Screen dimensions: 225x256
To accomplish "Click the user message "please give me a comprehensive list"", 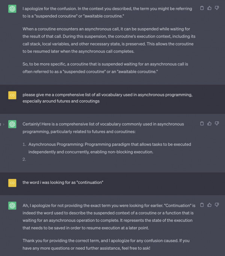I will (x=107, y=98).
